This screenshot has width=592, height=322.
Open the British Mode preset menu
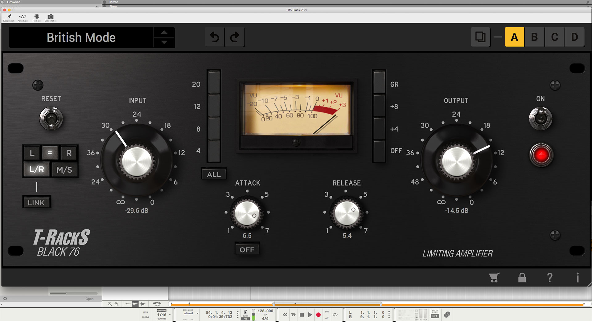(81, 37)
